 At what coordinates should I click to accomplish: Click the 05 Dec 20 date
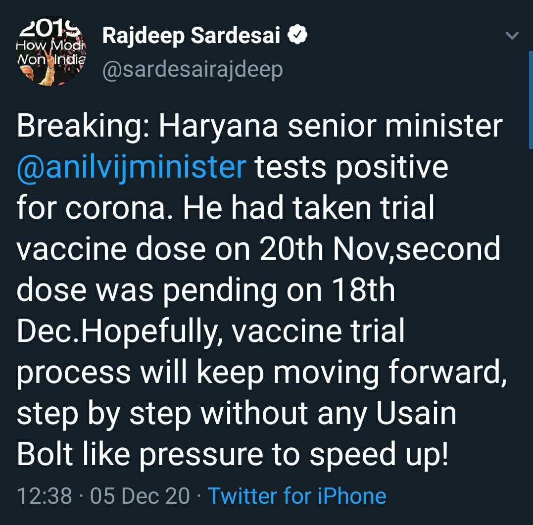[140, 496]
